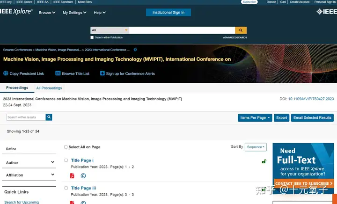Open the Sequence sort dropdown
This screenshot has height=204, width=337.
click(x=256, y=147)
